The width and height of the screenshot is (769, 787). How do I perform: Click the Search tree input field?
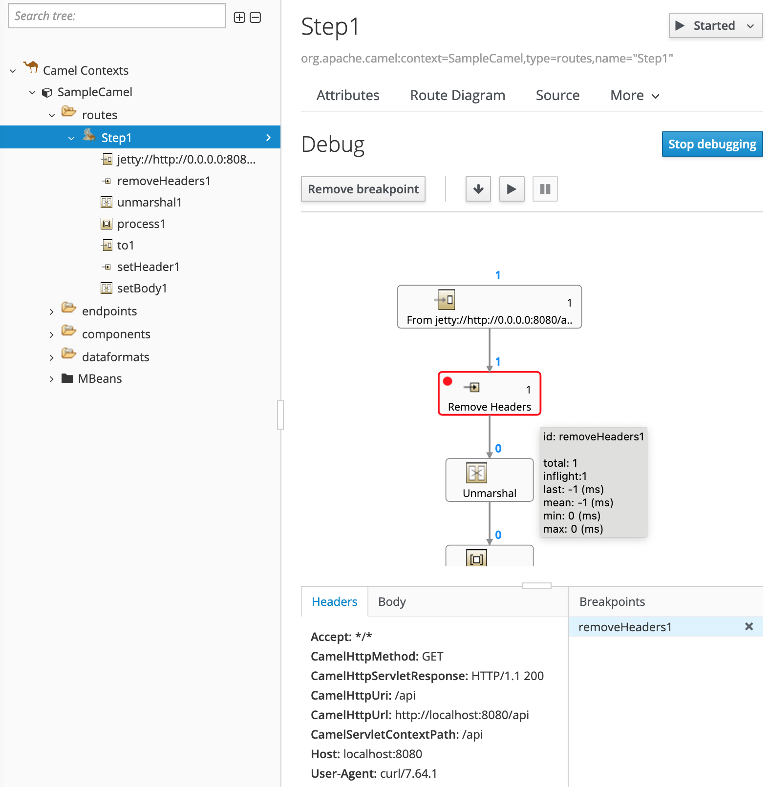(117, 16)
